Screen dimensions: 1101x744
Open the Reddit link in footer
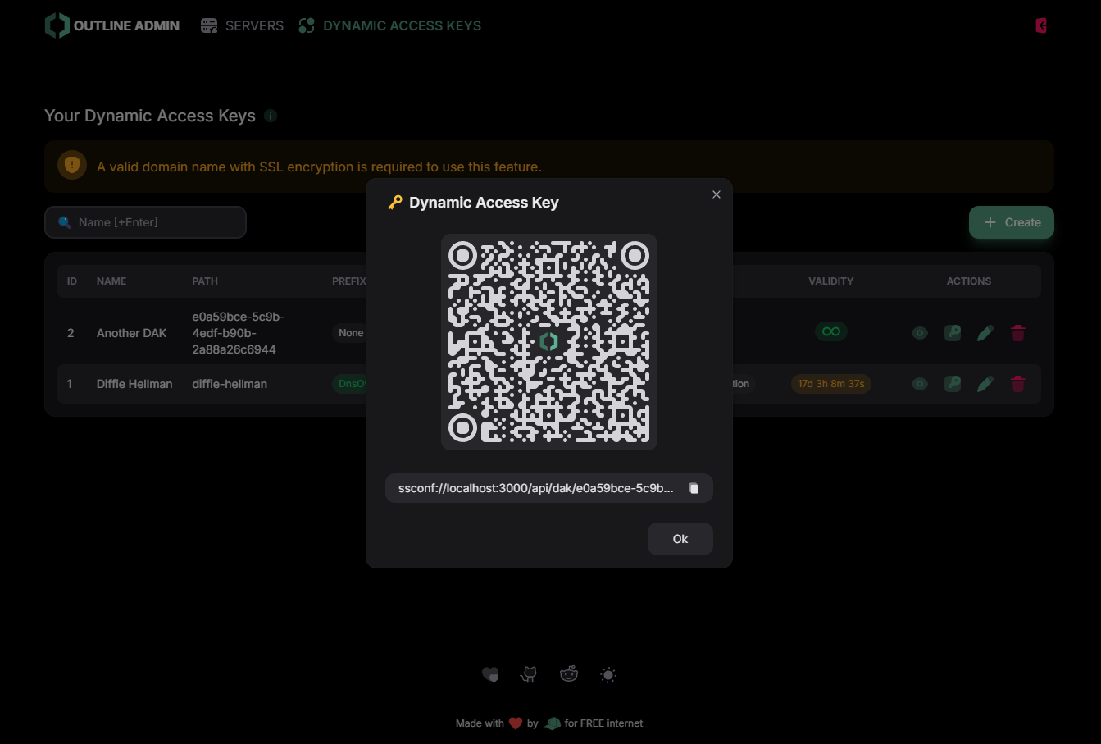click(569, 674)
